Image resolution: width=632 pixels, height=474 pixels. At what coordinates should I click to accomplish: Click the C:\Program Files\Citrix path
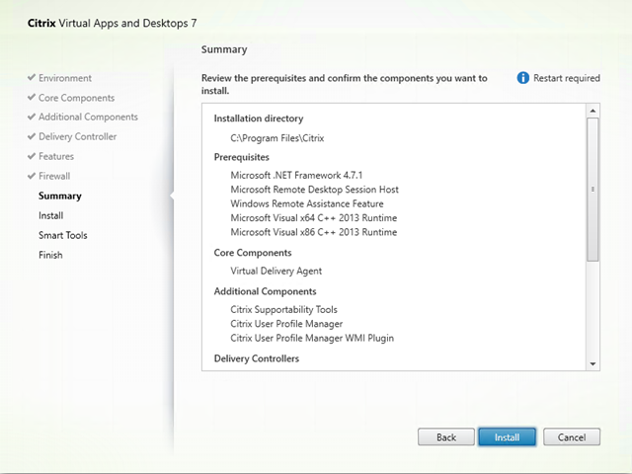tap(277, 138)
